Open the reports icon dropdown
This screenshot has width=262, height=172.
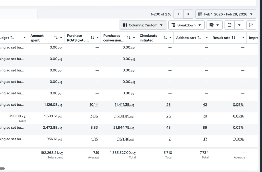[214, 25]
